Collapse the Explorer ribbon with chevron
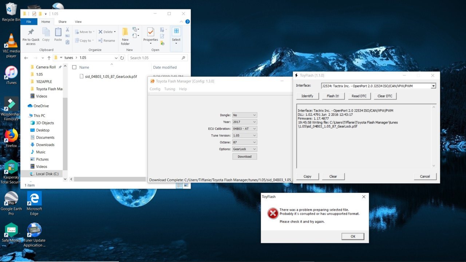 pyautogui.click(x=181, y=22)
